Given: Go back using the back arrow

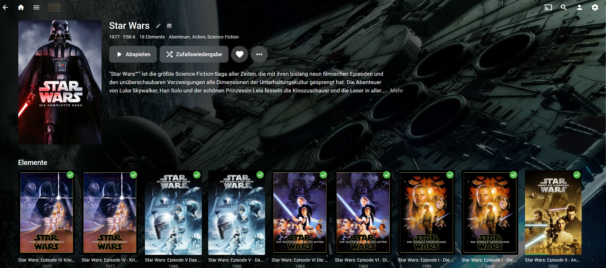Looking at the screenshot, I should pyautogui.click(x=5, y=7).
